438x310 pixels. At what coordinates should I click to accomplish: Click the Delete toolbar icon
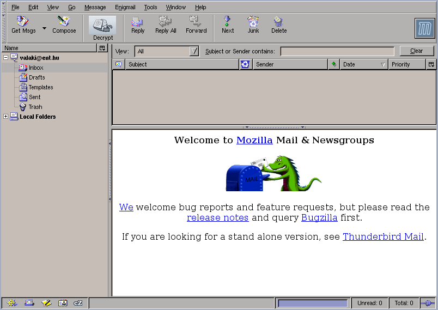(x=279, y=25)
